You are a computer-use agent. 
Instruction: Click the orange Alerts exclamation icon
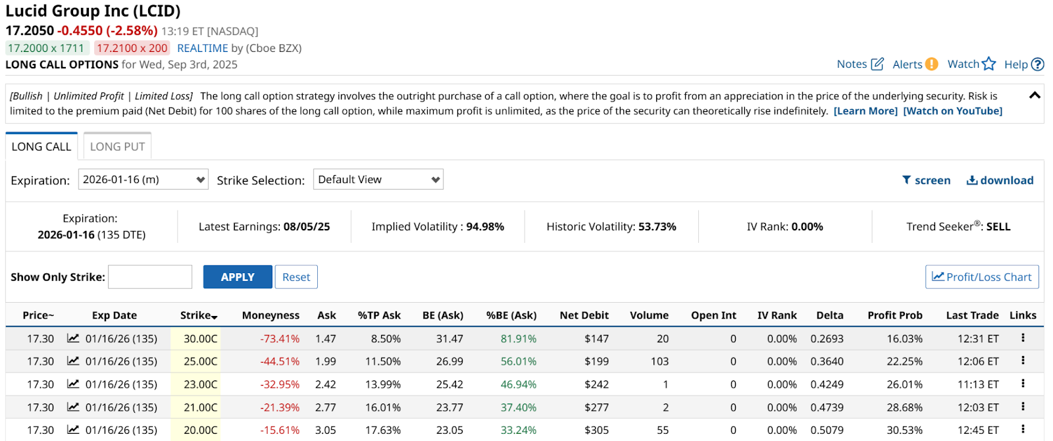coord(931,64)
